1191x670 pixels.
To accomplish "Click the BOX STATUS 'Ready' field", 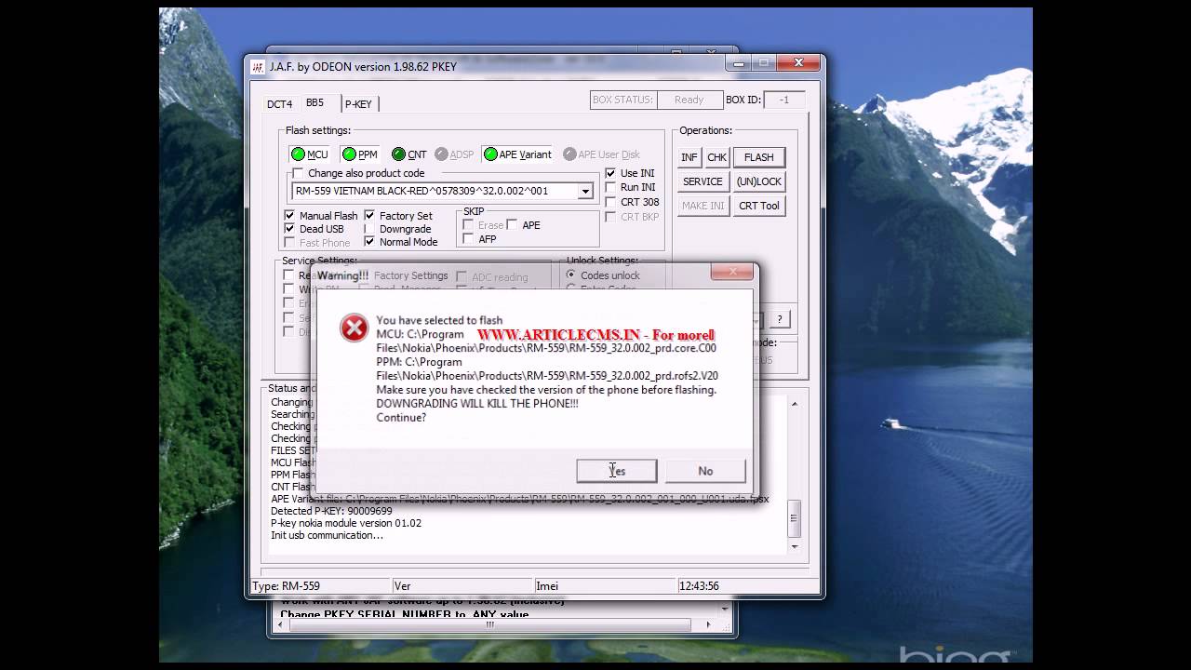I will (x=689, y=100).
